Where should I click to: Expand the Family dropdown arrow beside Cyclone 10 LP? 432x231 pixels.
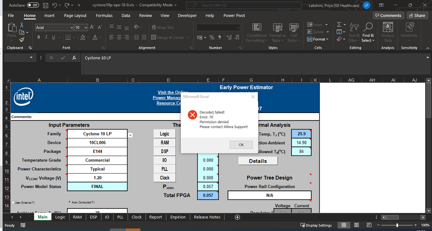pyautogui.click(x=130, y=135)
